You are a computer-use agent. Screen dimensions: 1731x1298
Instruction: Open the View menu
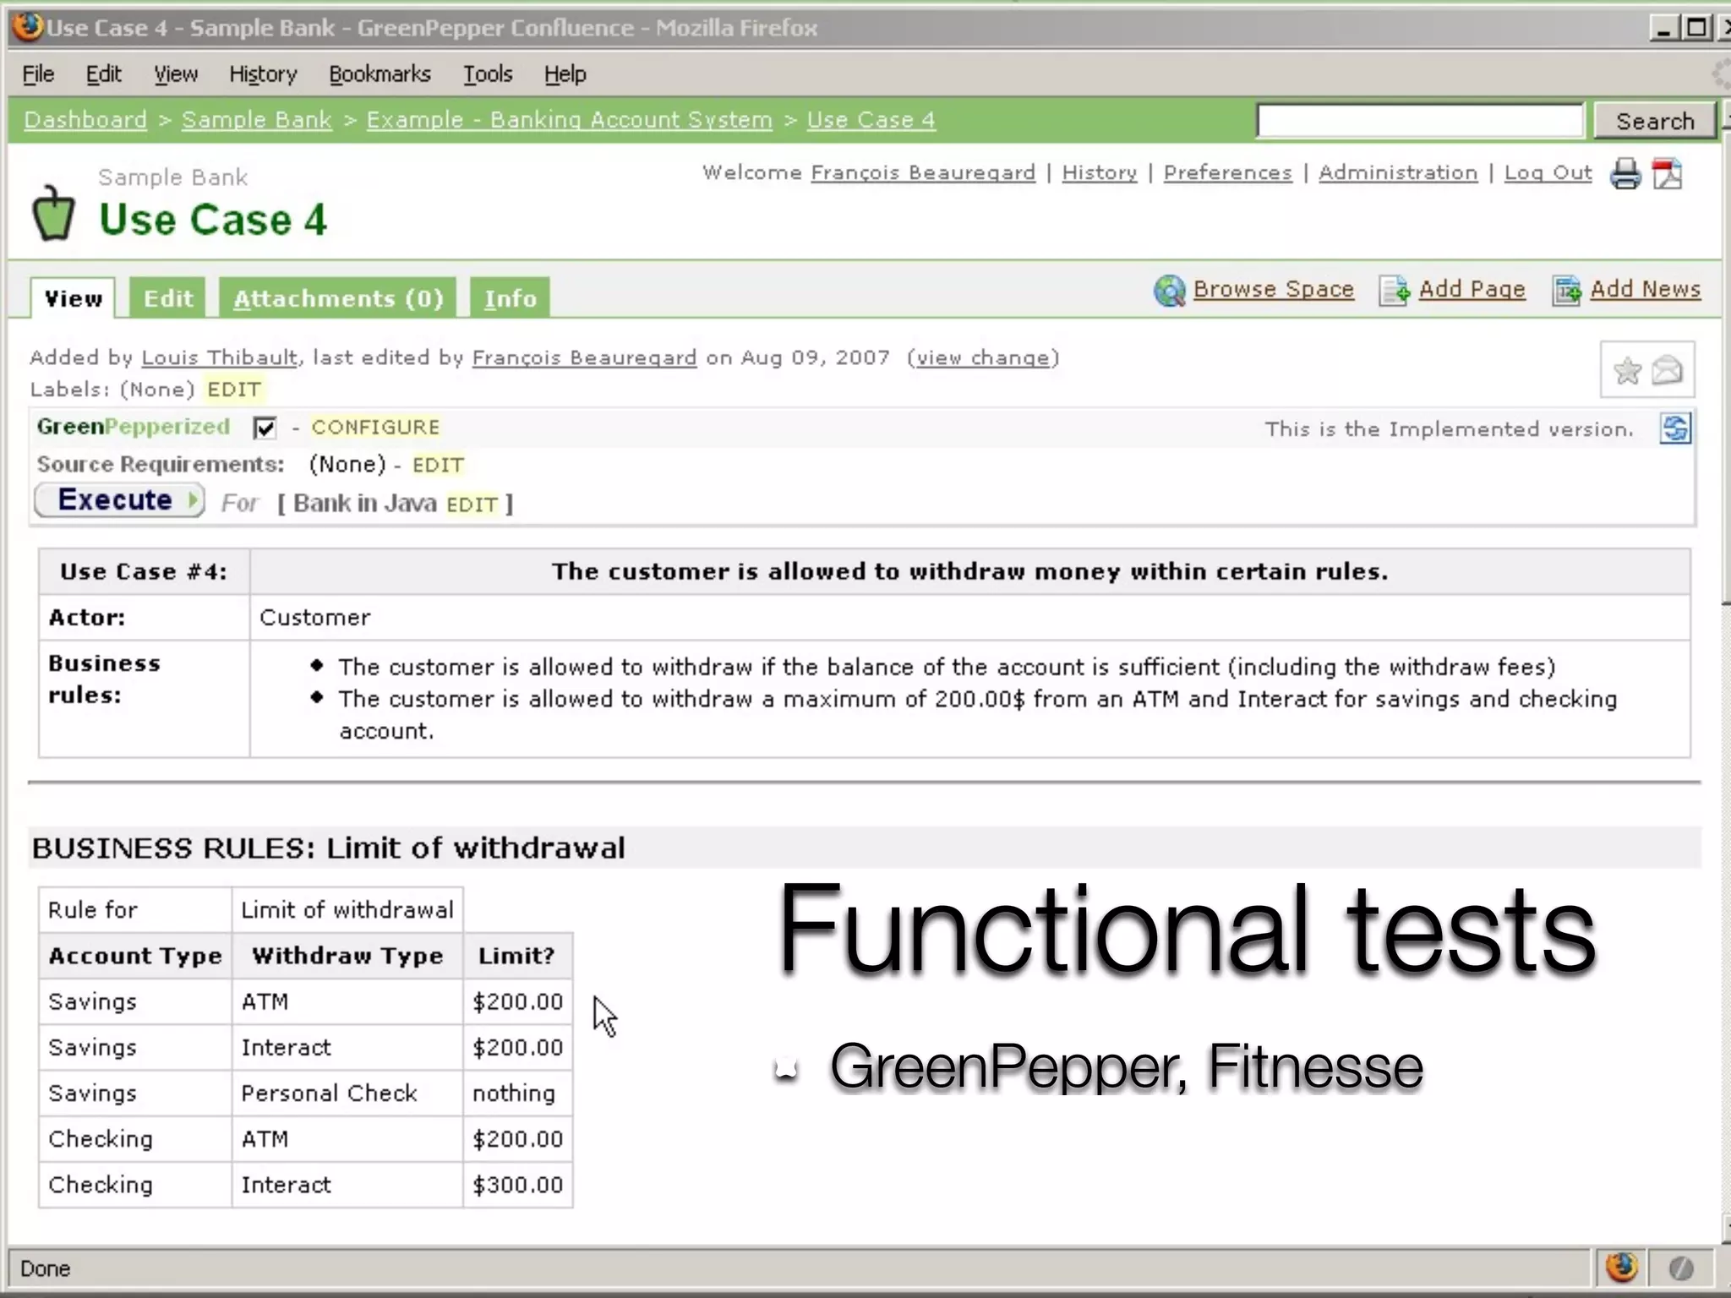(x=176, y=74)
